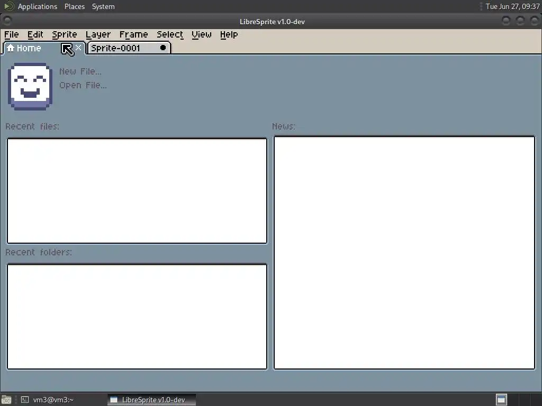
Task: Open the System menu in top panel
Action: [103, 6]
